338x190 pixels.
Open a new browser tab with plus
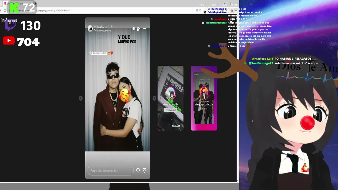[x=35, y=3]
